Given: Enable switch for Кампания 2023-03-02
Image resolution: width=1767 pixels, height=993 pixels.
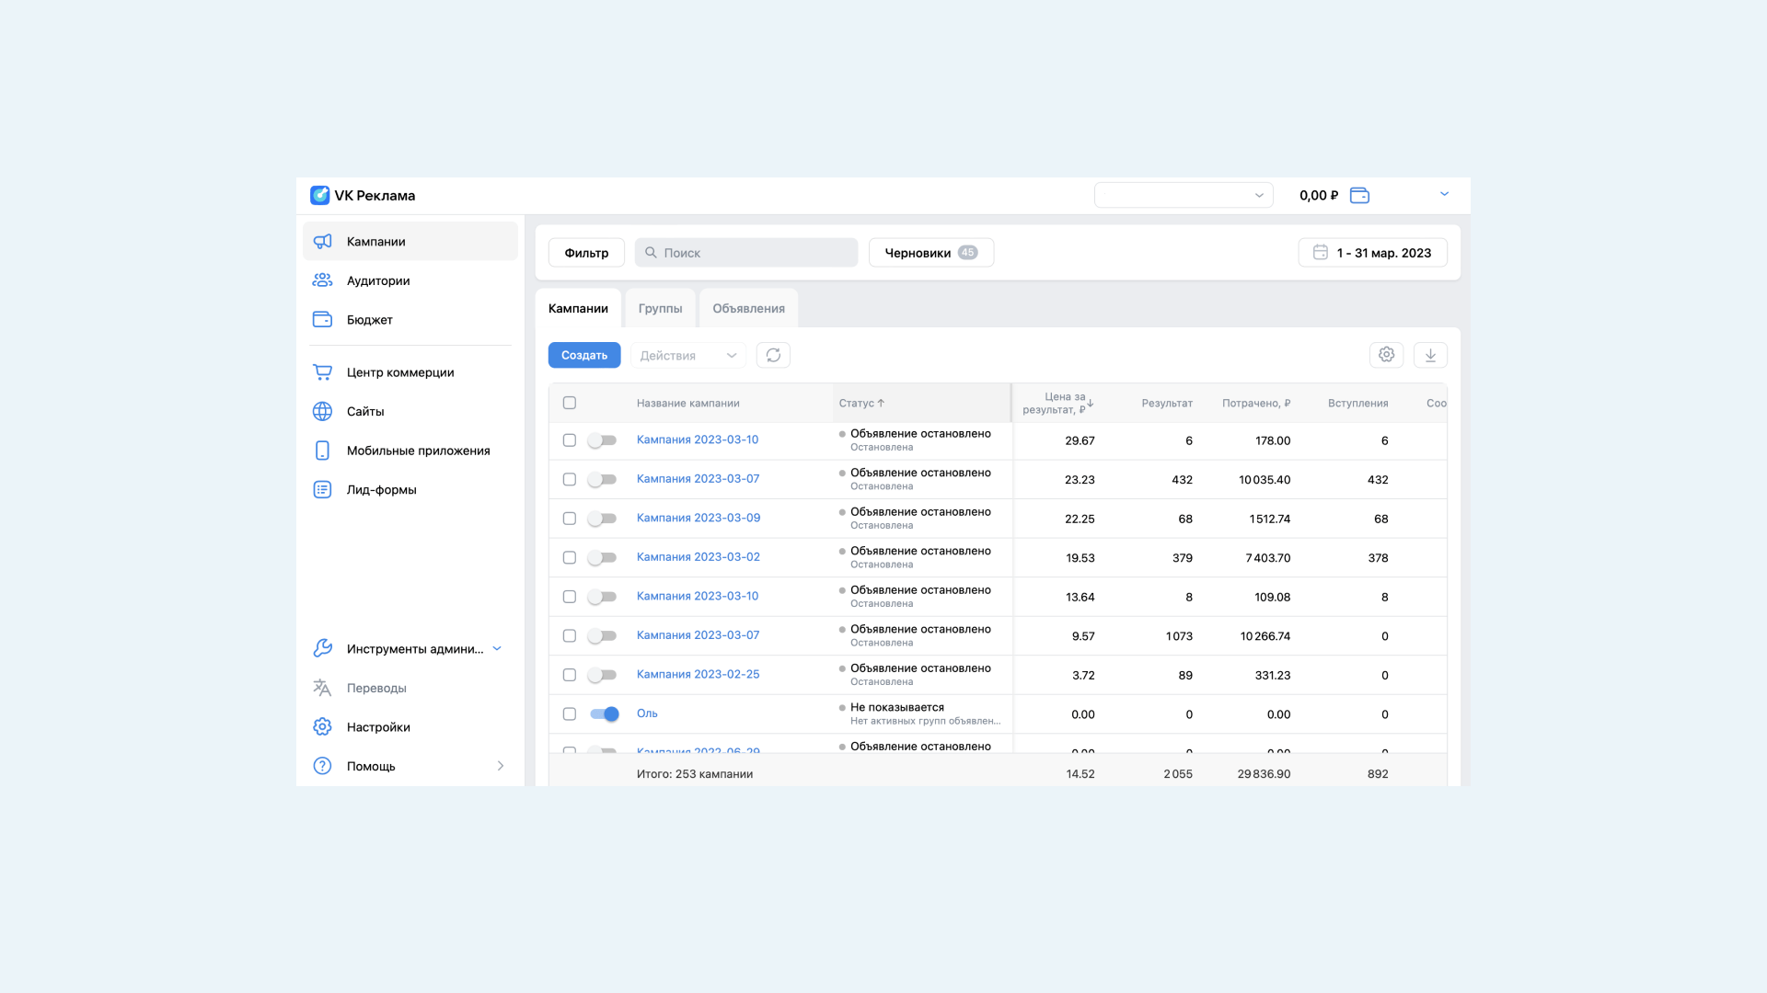Looking at the screenshot, I should click(x=602, y=557).
